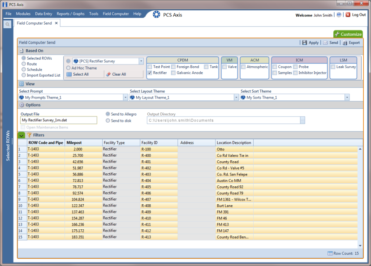Image resolution: width=371 pixels, height=266 pixels.
Task: Click the Export button label
Action: tap(354, 43)
